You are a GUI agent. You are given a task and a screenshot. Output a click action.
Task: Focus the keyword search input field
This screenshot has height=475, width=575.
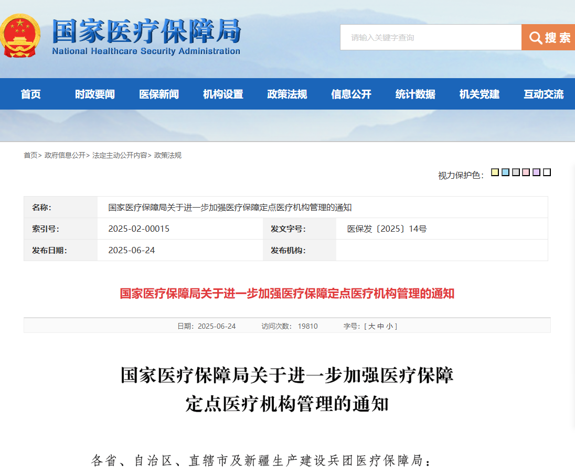tap(430, 38)
